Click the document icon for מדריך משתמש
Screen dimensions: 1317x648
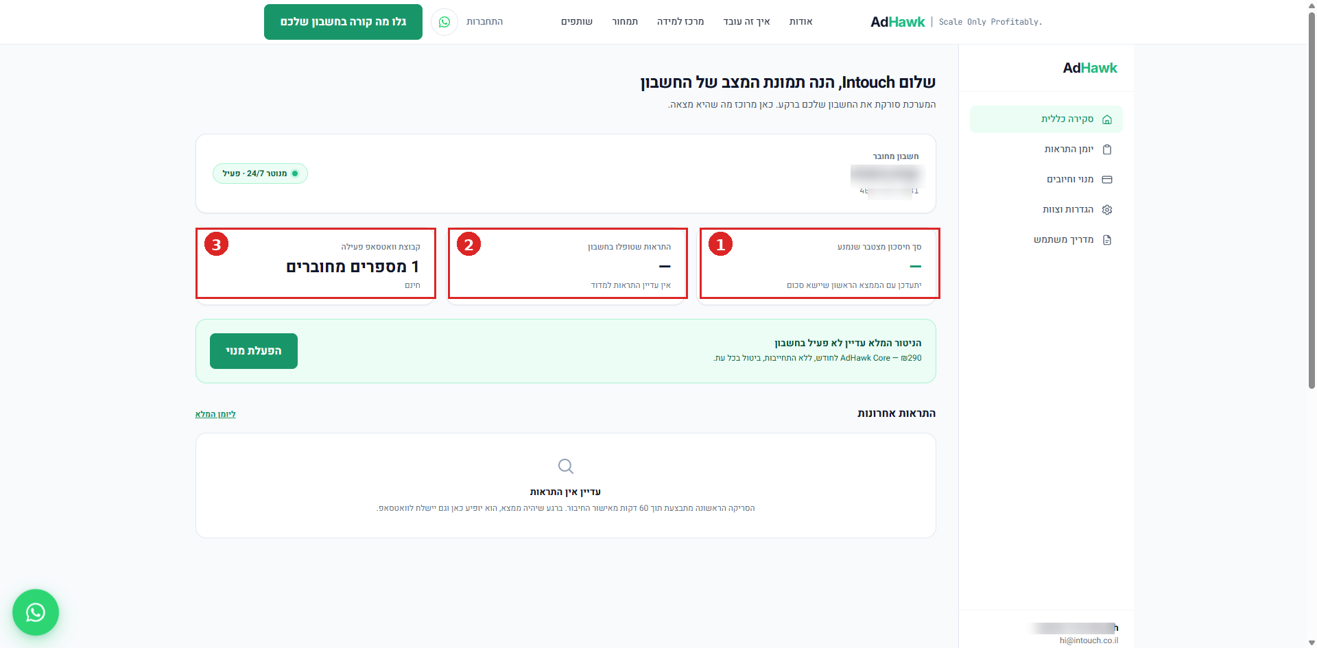click(x=1106, y=240)
